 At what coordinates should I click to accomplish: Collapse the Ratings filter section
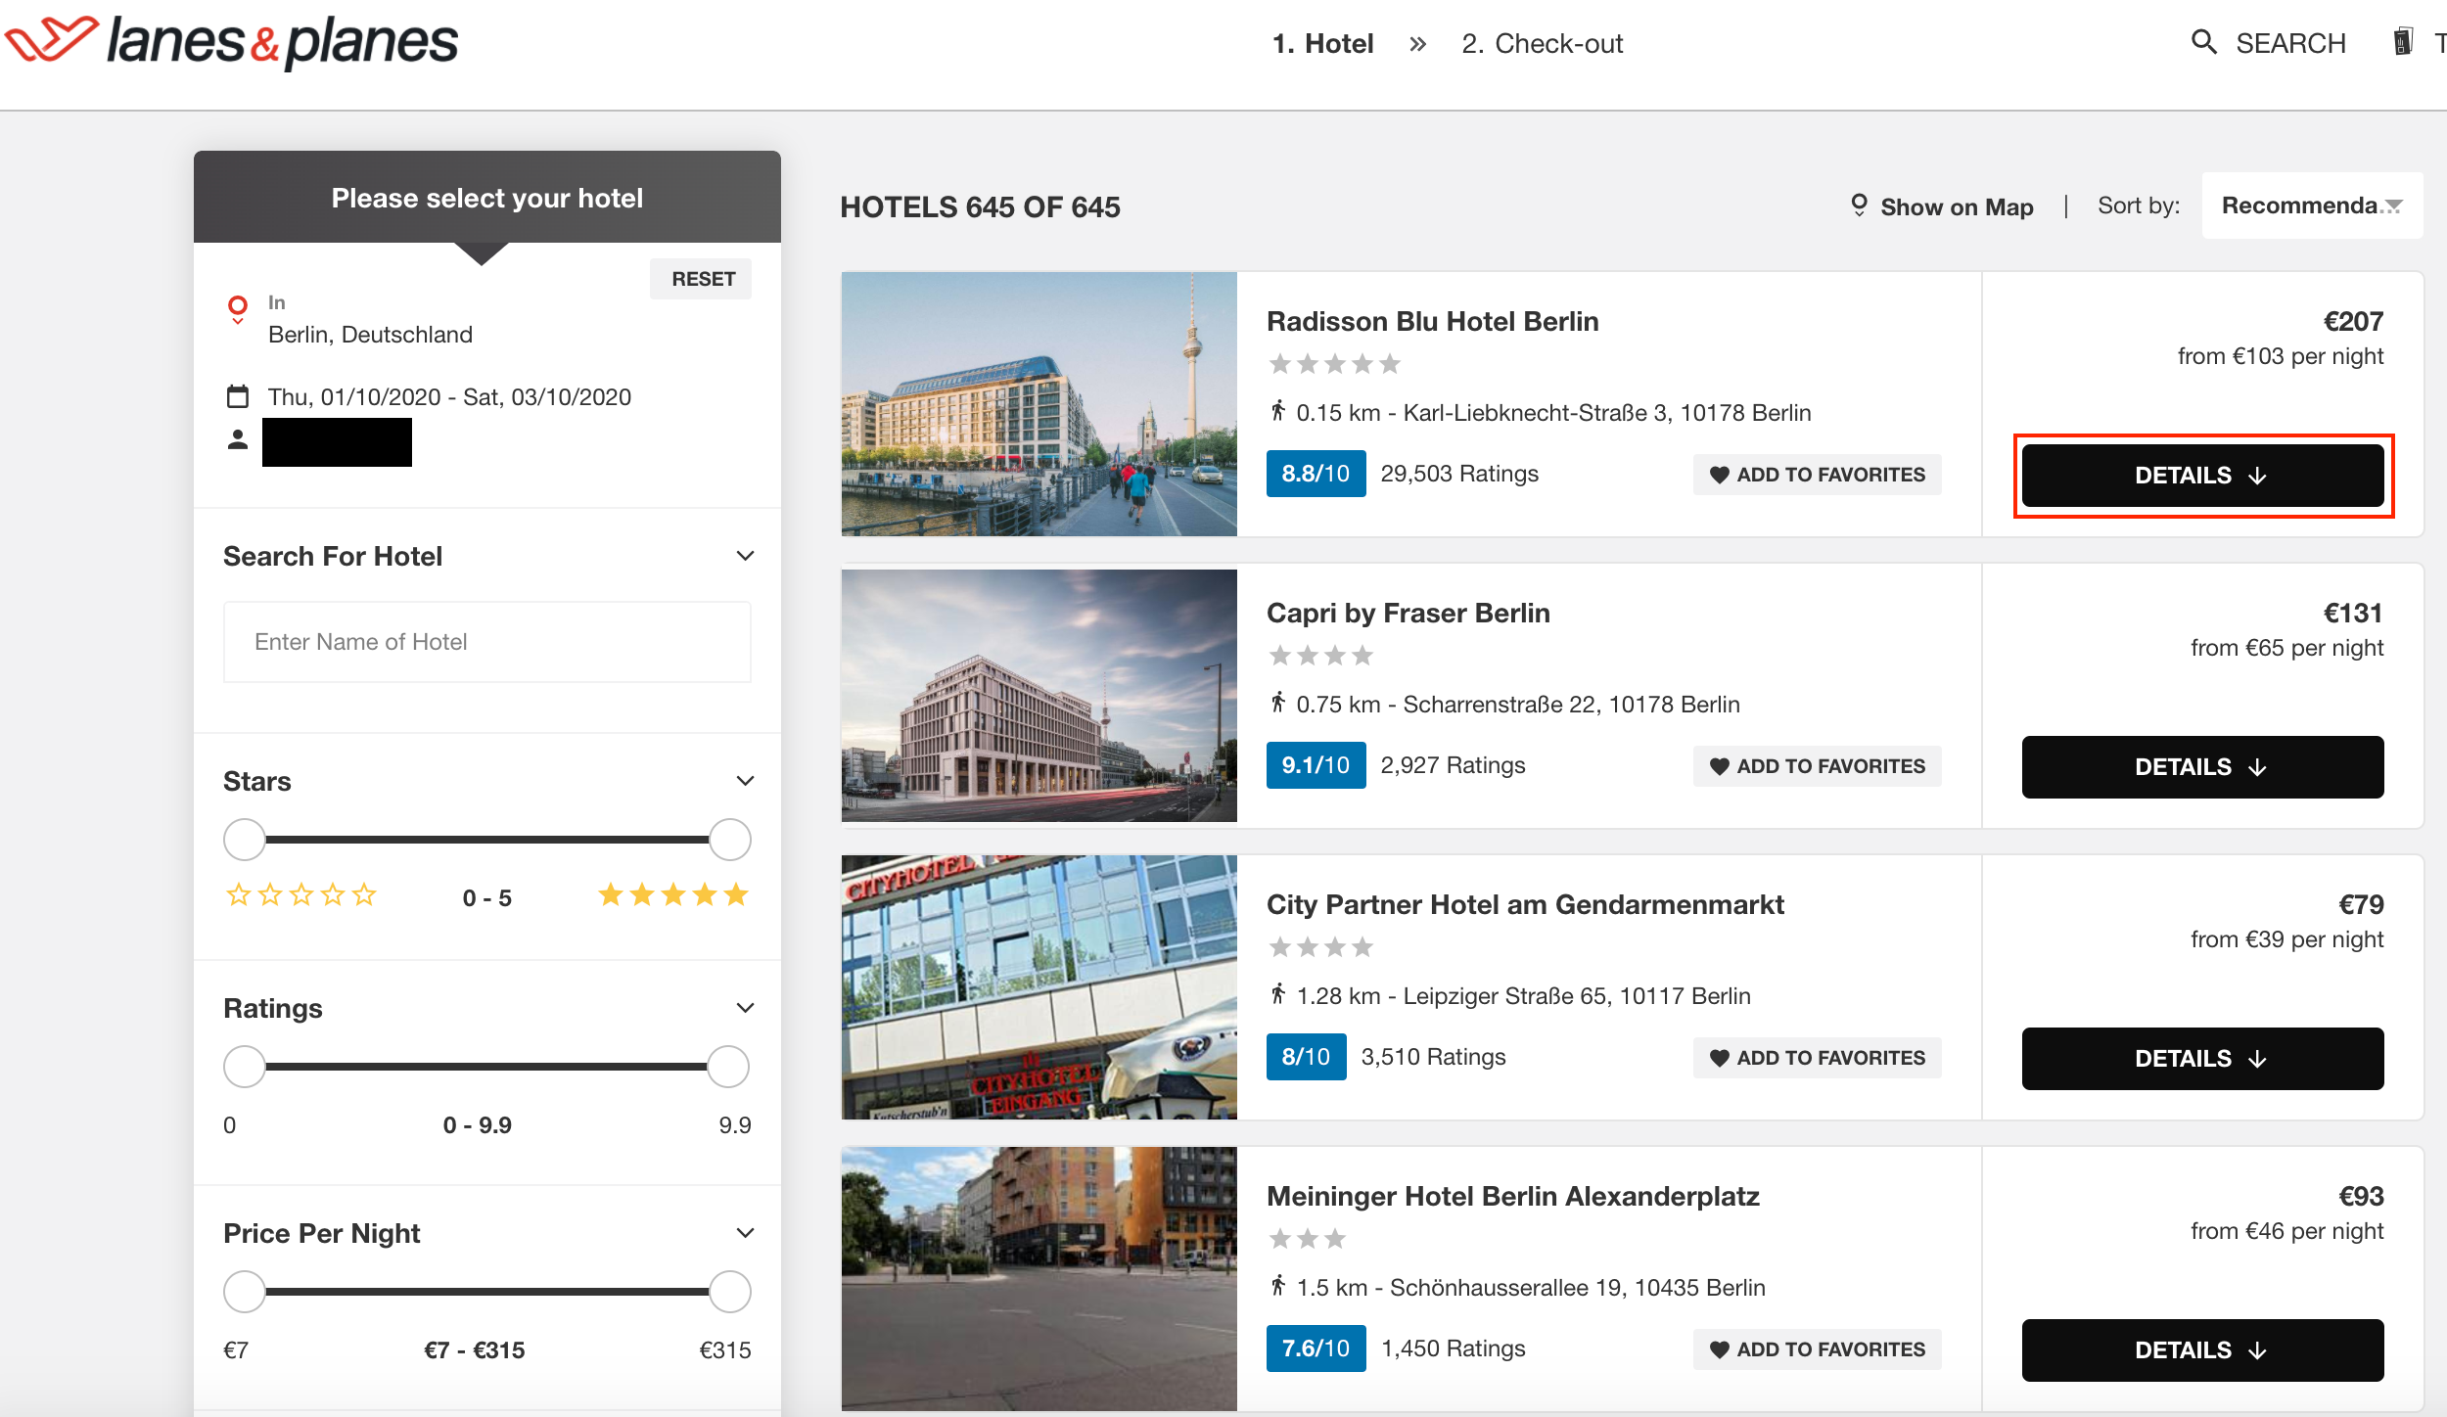(745, 1008)
